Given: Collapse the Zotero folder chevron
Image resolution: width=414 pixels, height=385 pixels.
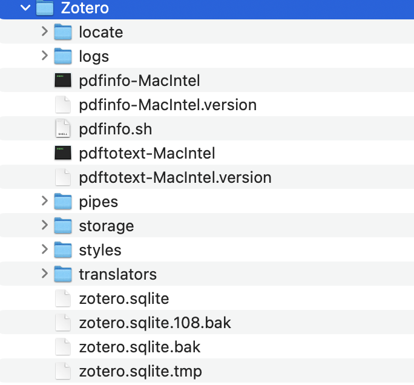Looking at the screenshot, I should tap(25, 8).
